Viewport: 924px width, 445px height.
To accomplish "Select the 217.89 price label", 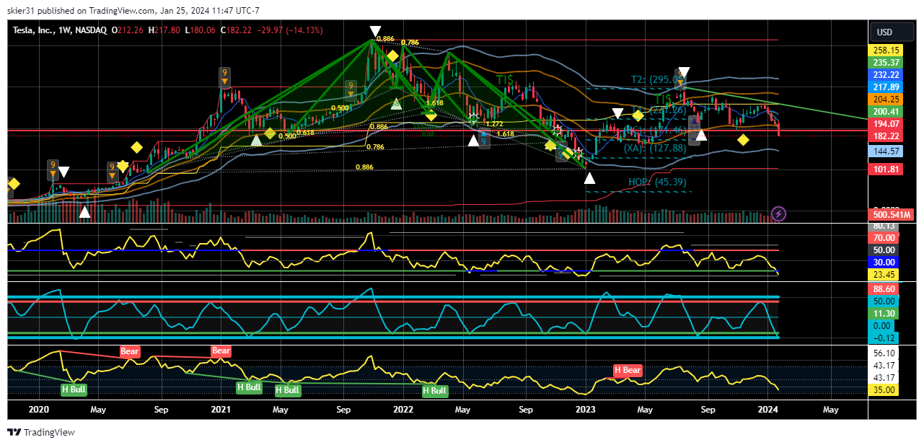I will coord(885,87).
